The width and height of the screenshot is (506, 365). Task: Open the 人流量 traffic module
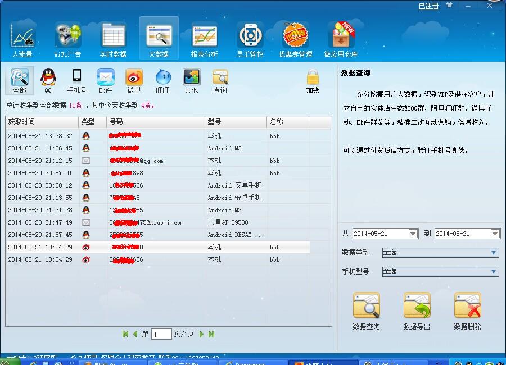22,40
